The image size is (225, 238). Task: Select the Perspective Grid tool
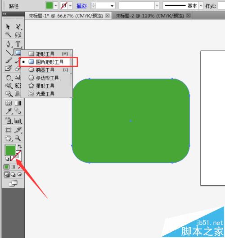pyautogui.click(x=18, y=93)
